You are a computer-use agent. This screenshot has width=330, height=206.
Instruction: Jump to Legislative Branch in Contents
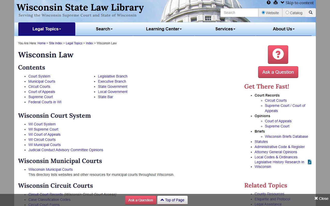pyautogui.click(x=113, y=76)
